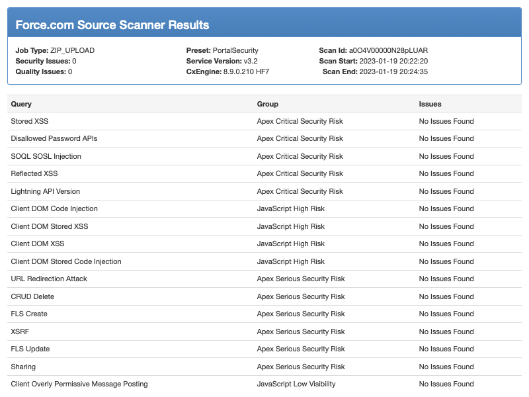Select the Client DOM Stored XSS entry

(x=49, y=226)
